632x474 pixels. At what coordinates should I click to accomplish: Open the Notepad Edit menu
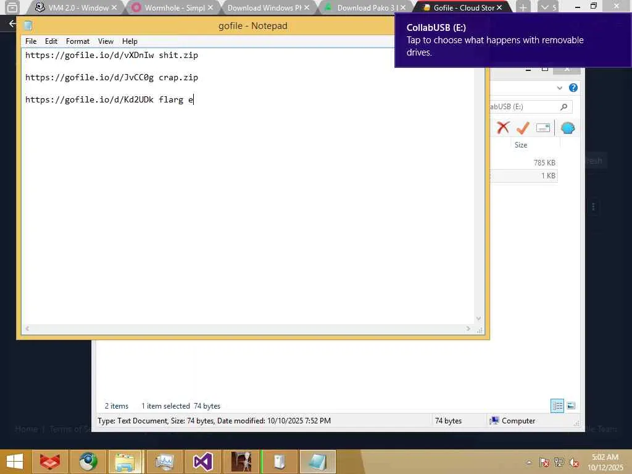pos(51,41)
